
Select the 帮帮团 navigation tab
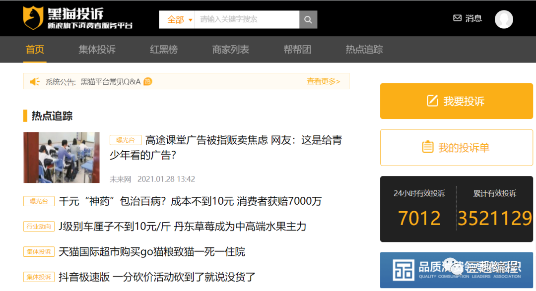coord(297,50)
